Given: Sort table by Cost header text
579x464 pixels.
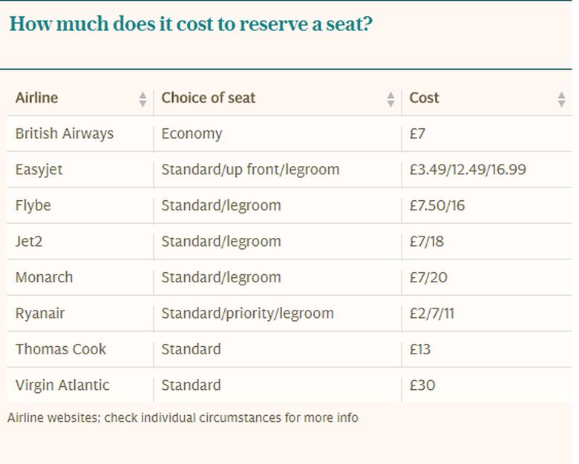Looking at the screenshot, I should (424, 98).
